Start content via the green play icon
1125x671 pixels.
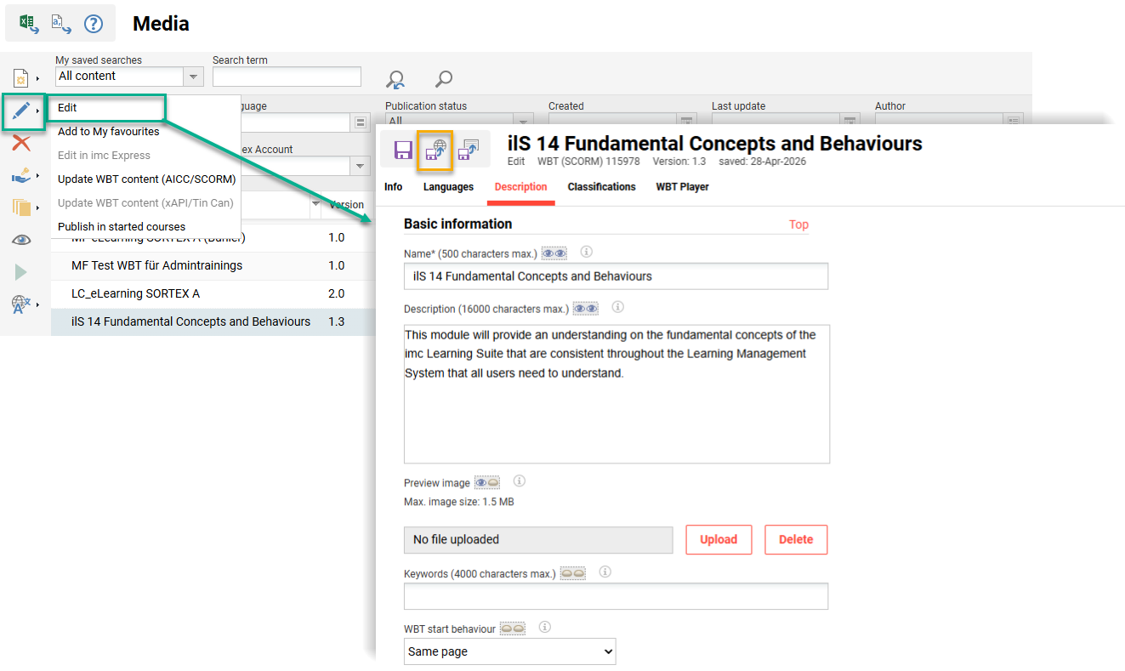coord(24,272)
